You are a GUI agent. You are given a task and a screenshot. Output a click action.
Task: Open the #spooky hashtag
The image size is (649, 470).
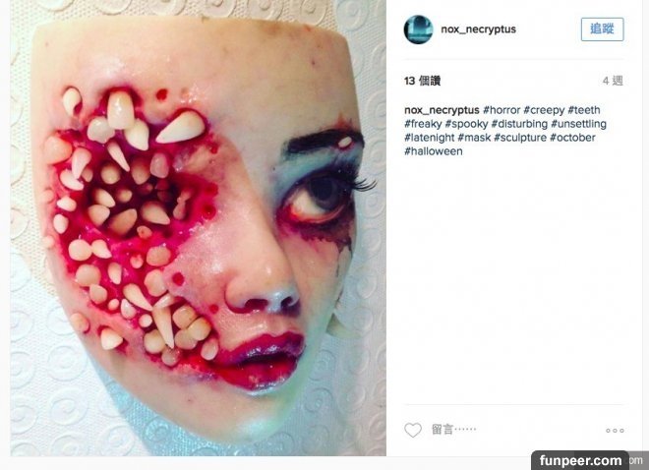(466, 124)
